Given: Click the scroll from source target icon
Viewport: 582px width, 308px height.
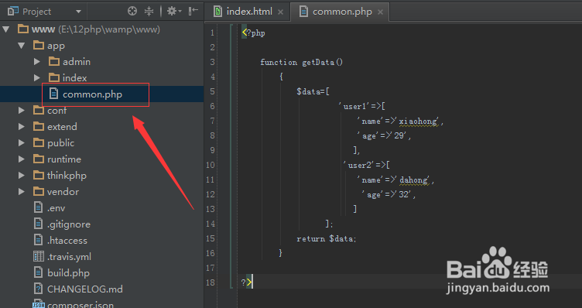Looking at the screenshot, I should (x=132, y=11).
